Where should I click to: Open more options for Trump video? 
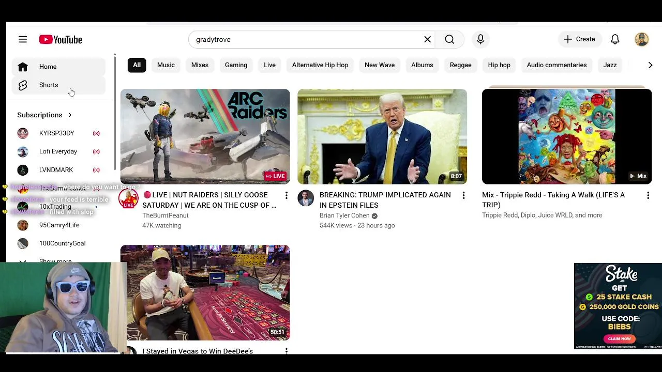[x=463, y=195]
